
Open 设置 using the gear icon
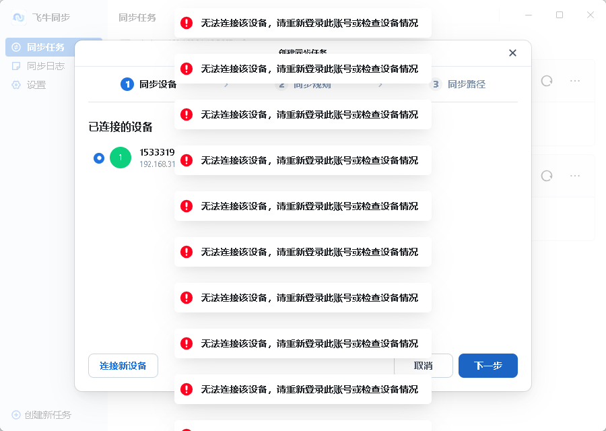click(15, 84)
